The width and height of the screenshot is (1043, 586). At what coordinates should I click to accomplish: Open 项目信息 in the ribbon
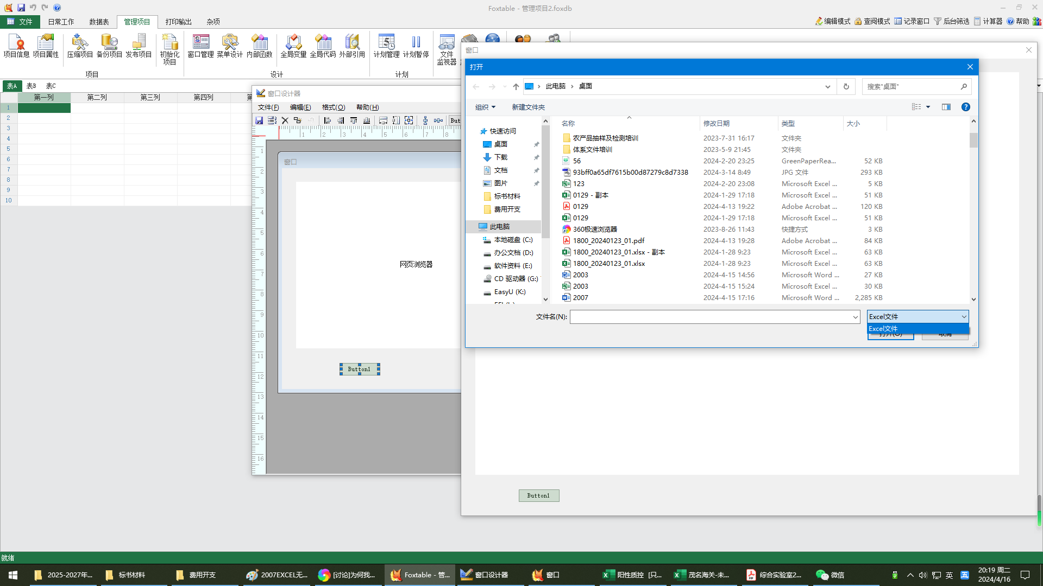[x=16, y=46]
